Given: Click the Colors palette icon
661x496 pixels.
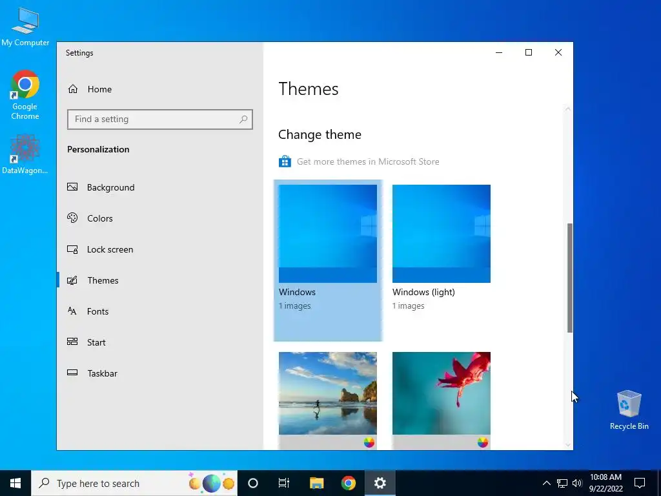Looking at the screenshot, I should click(x=72, y=218).
